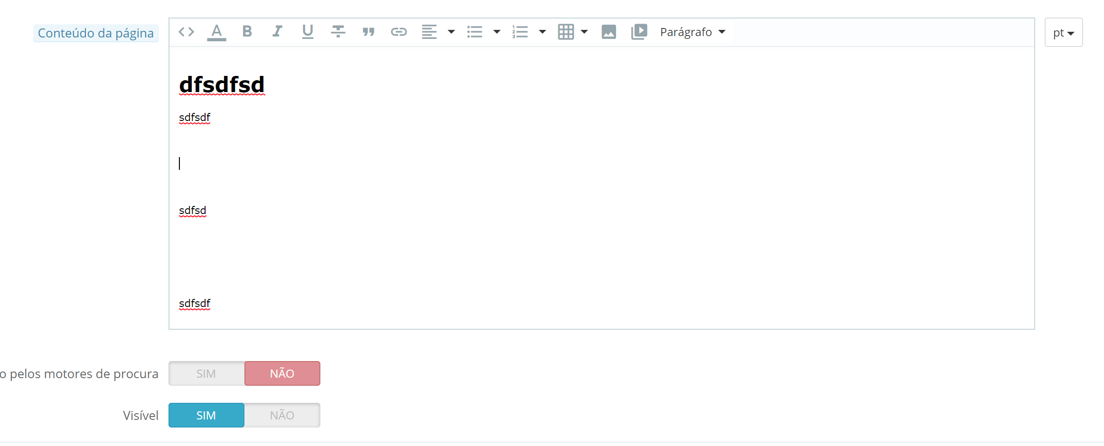Image resolution: width=1104 pixels, height=446 pixels.
Task: Select SIM for search engine indexing
Action: [x=206, y=373]
